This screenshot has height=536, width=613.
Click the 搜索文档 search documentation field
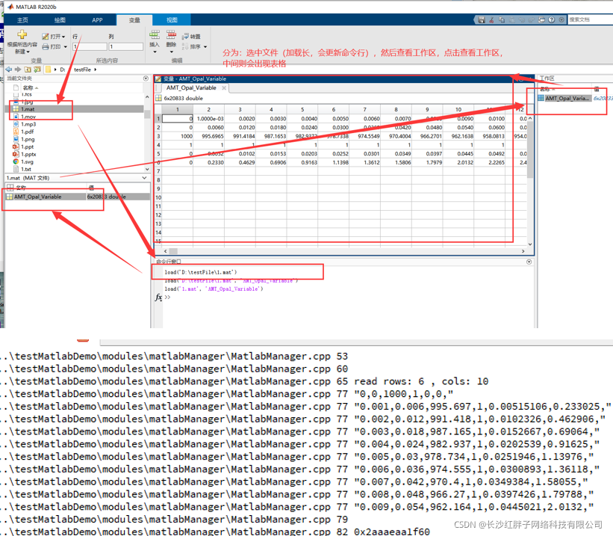591,19
